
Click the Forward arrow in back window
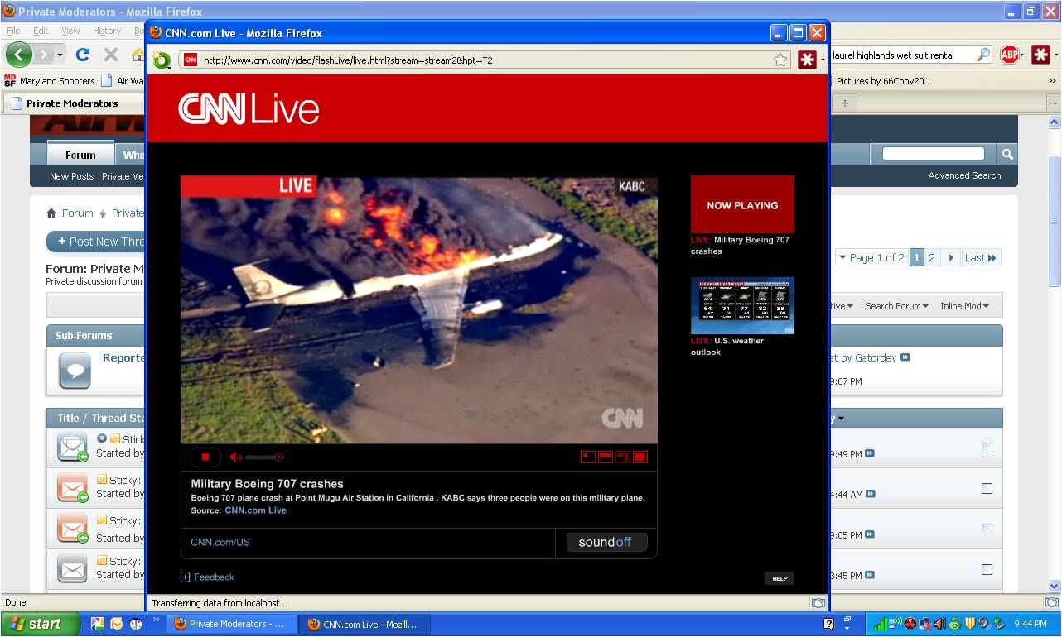(43, 55)
